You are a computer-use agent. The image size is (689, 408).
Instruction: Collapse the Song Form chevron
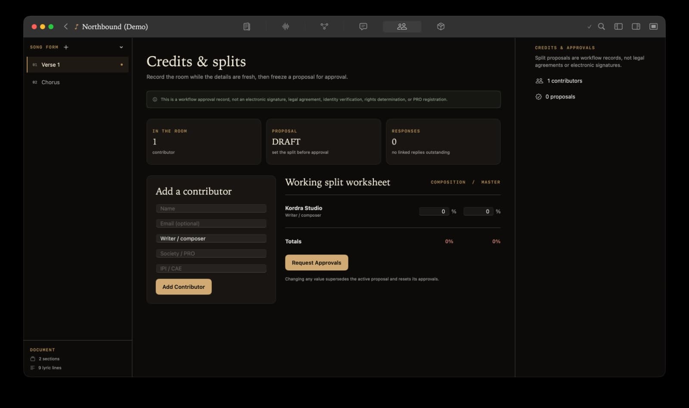pyautogui.click(x=121, y=47)
